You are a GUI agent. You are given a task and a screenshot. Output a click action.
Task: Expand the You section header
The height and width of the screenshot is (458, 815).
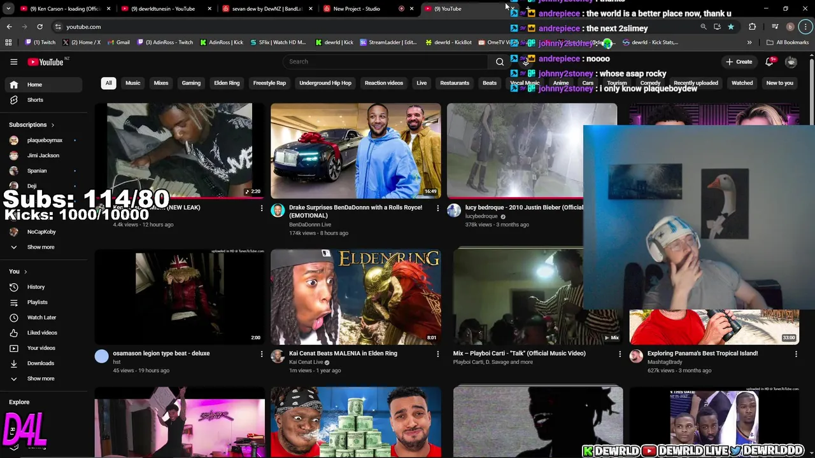(x=18, y=272)
